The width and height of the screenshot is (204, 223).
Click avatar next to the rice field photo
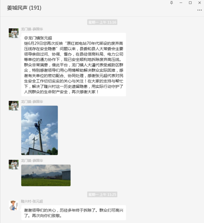[x=14, y=164]
